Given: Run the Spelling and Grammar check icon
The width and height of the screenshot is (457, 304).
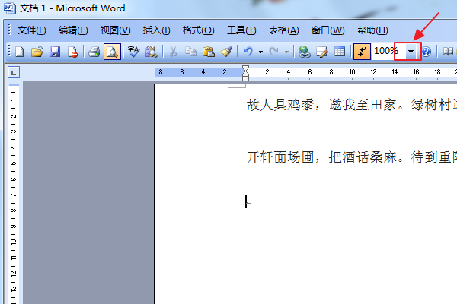Looking at the screenshot, I should click(134, 52).
